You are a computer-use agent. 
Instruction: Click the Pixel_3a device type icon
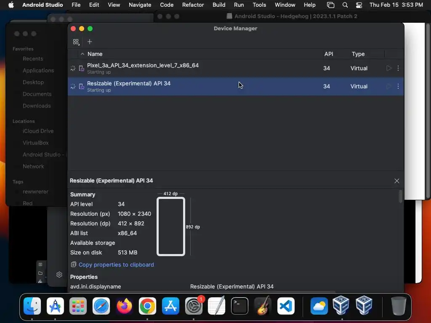coord(81,68)
